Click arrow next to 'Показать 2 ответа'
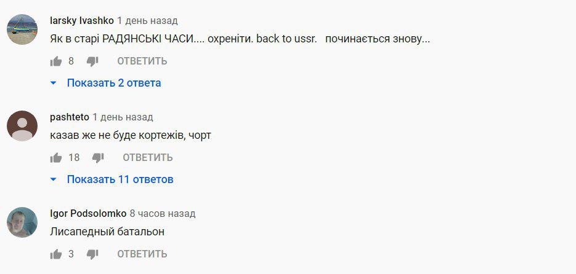The image size is (576, 274). [54, 83]
